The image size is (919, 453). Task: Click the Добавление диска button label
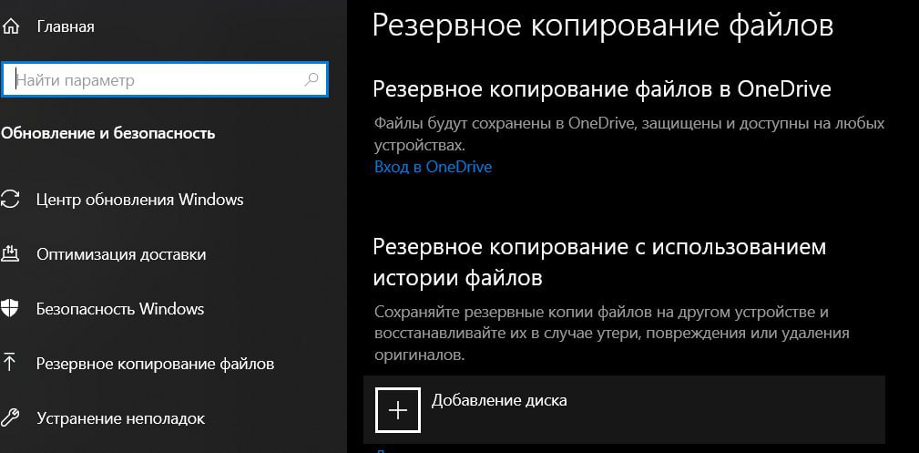[x=498, y=400]
